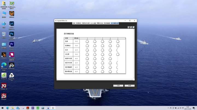Click the 关闭 button in dialog
197x110 pixels.
129,86
